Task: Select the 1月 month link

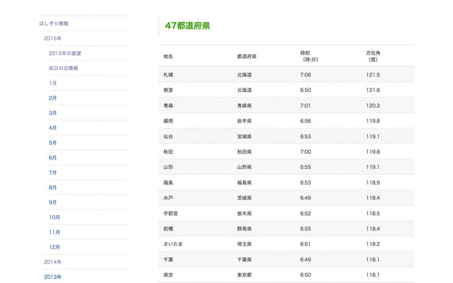Action: tap(52, 83)
